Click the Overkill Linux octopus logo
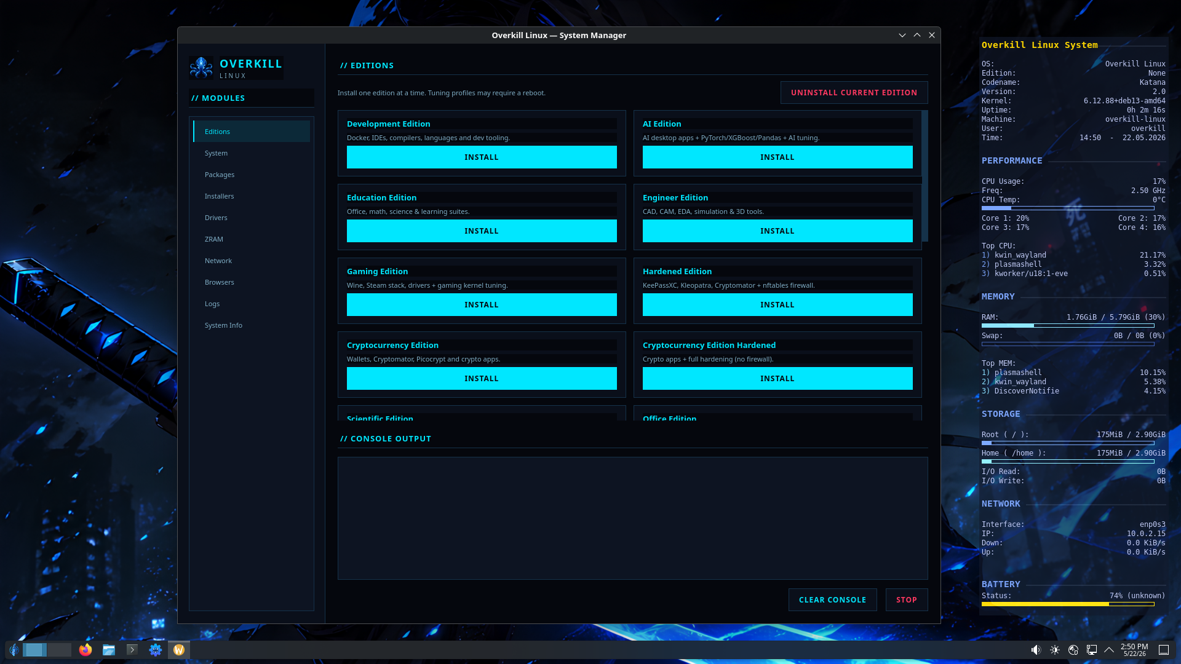The width and height of the screenshot is (1181, 664). click(201, 68)
